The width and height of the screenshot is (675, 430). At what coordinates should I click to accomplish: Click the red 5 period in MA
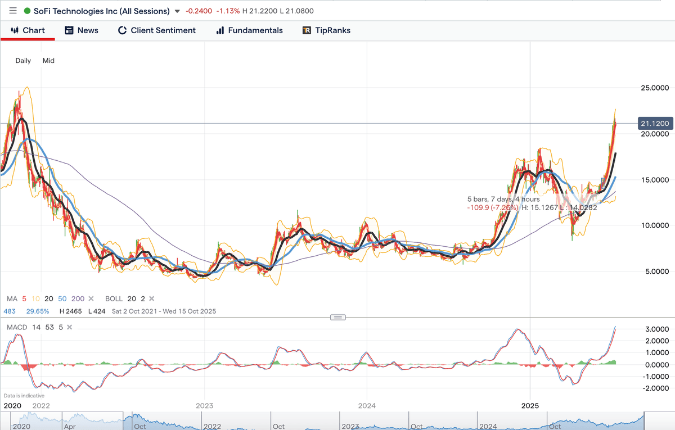(x=24, y=299)
